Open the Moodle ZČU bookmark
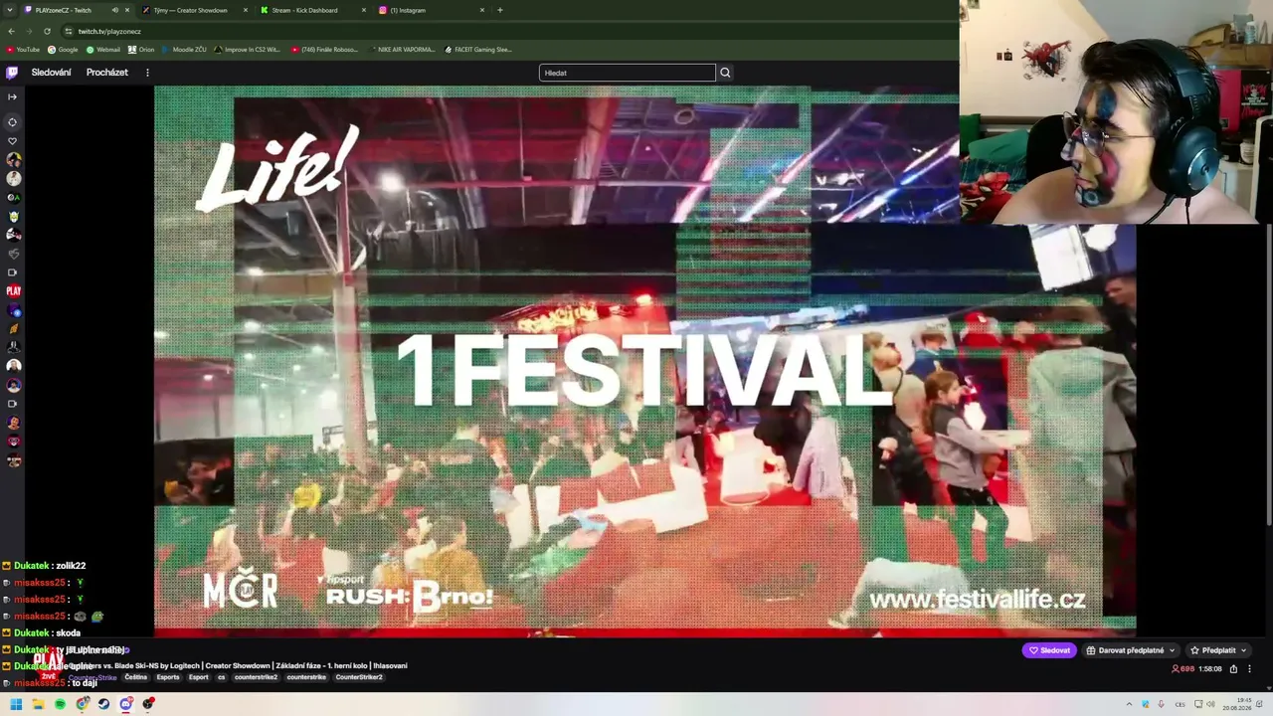 coord(184,50)
